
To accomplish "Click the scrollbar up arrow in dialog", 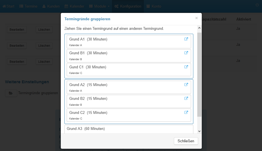I will [199, 28].
